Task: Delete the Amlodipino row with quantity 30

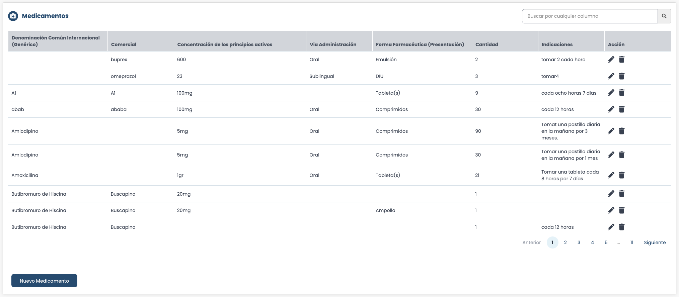Action: (622, 155)
